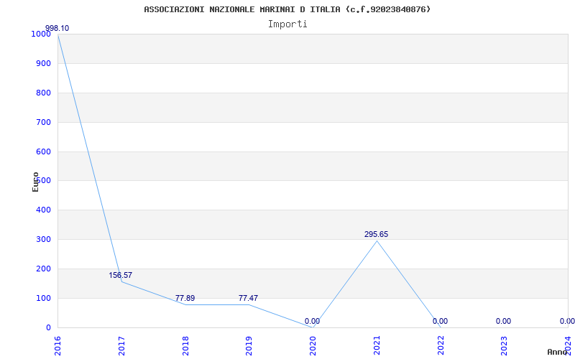Click the 0.00 label above 2024

tap(567, 321)
